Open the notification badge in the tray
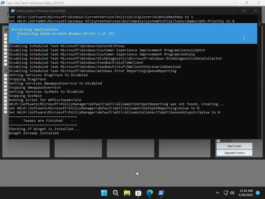265x199 pixels. click(258, 193)
